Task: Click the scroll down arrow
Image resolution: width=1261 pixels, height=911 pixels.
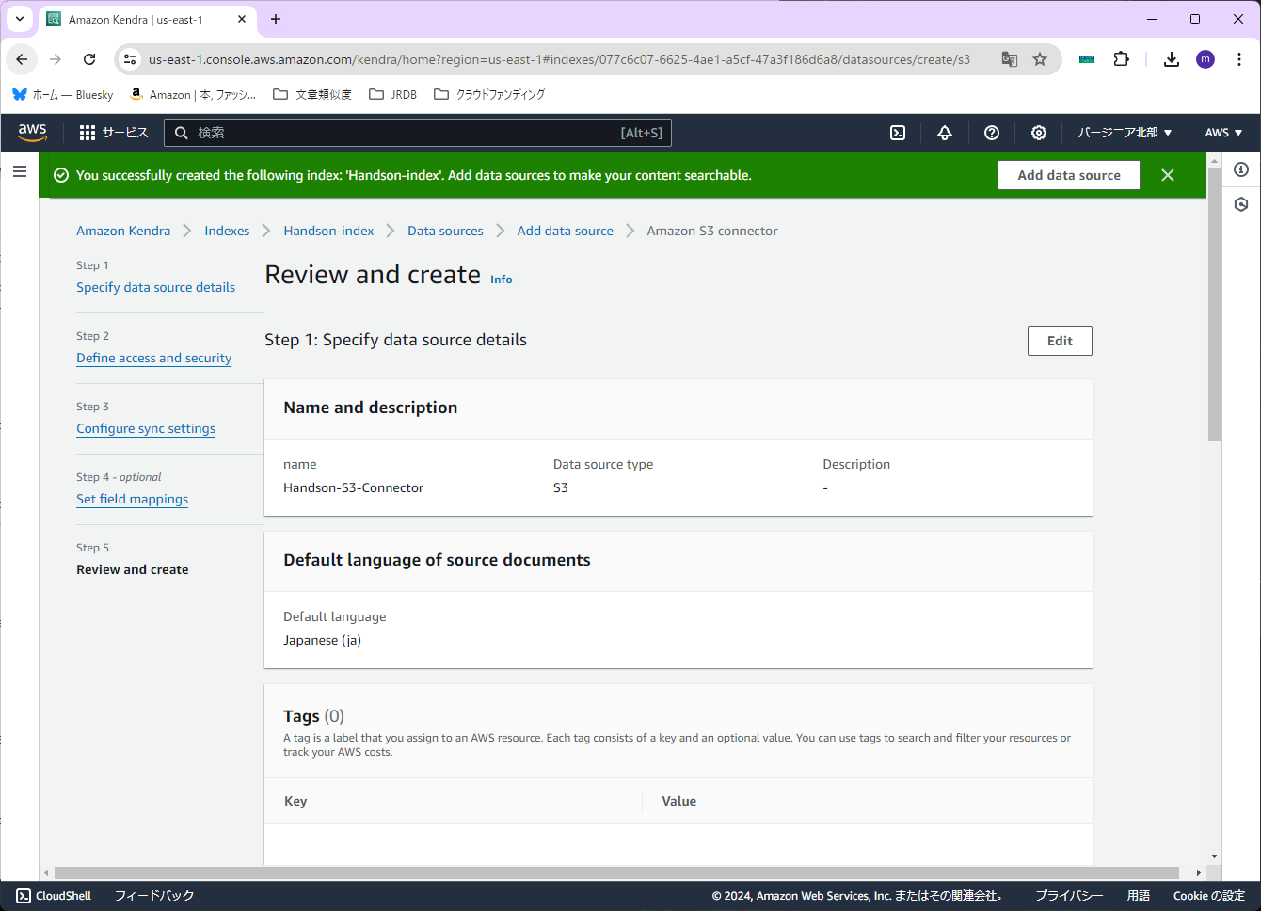Action: point(1214,855)
